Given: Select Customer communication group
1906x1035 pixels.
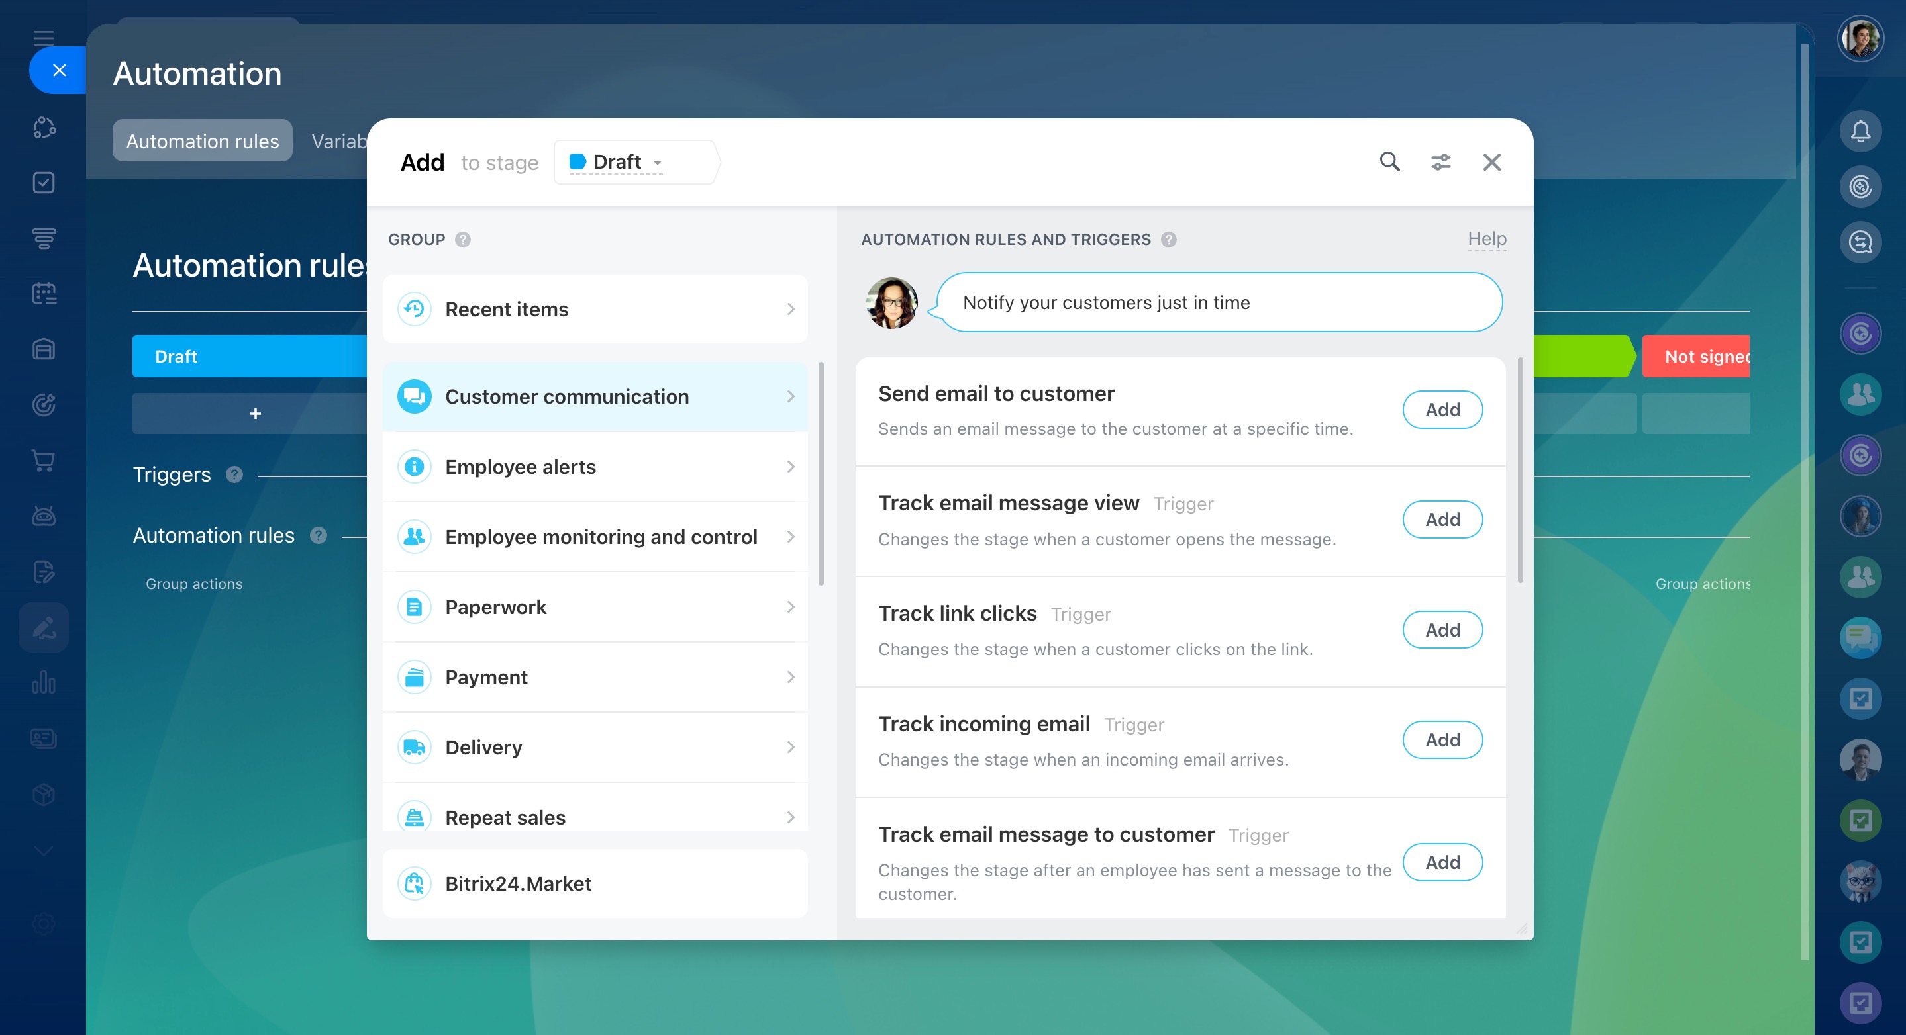Looking at the screenshot, I should tap(595, 397).
